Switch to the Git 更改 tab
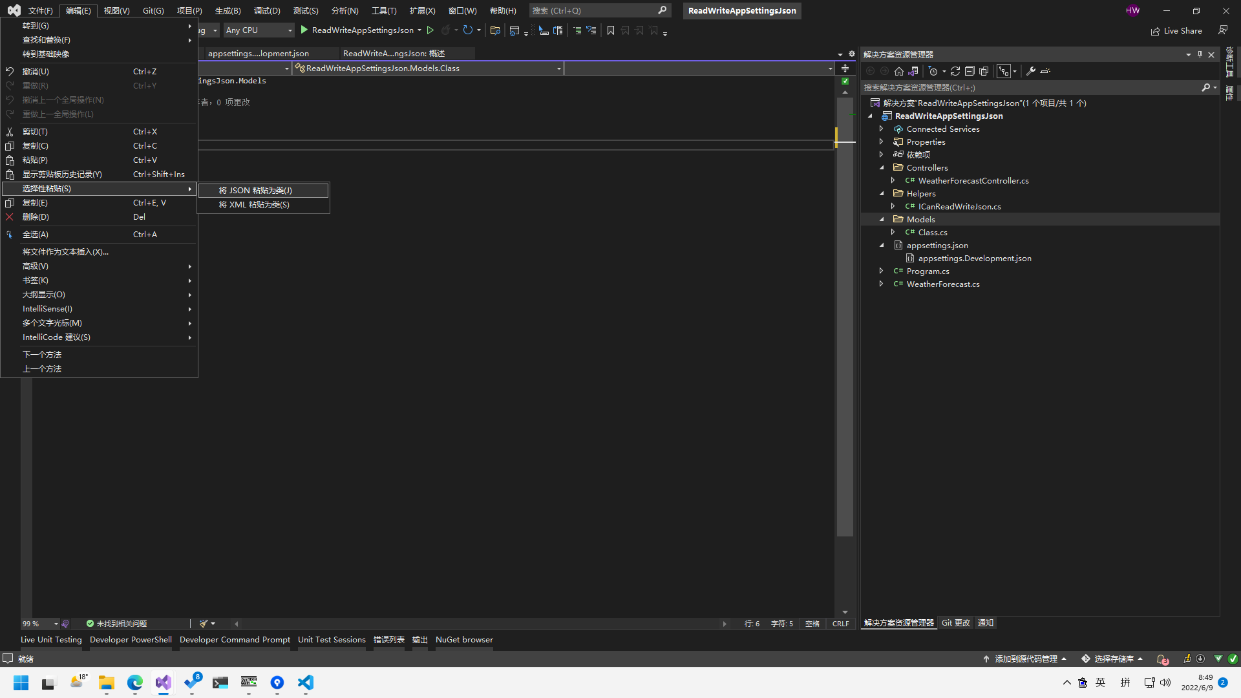Image resolution: width=1241 pixels, height=698 pixels. click(955, 622)
